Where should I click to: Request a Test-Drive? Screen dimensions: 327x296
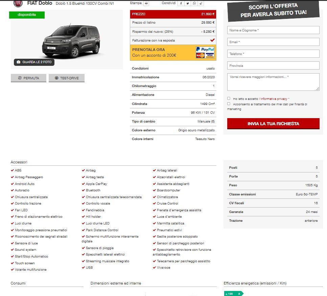[x=67, y=78]
